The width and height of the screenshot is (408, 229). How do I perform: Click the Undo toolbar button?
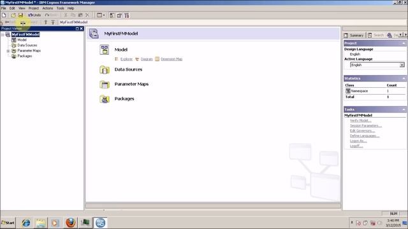(x=34, y=15)
